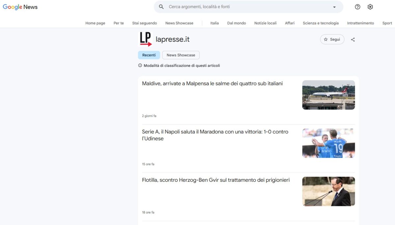Viewport: 395px width, 225px height.
Task: Select the News Showcase filter chip
Action: point(181,55)
